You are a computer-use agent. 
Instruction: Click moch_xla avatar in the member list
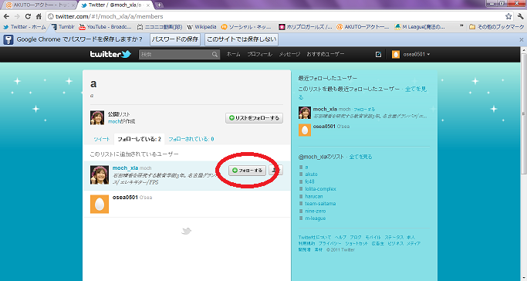point(100,174)
